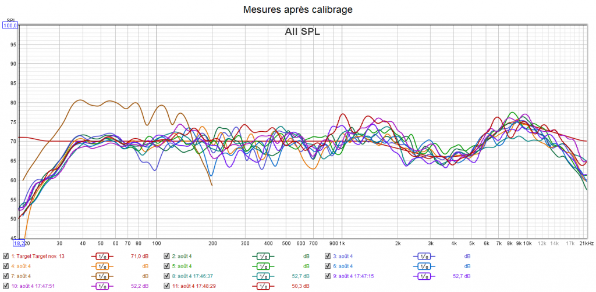Toggle the août 4 17:47:15 trace checkbox

328,276
